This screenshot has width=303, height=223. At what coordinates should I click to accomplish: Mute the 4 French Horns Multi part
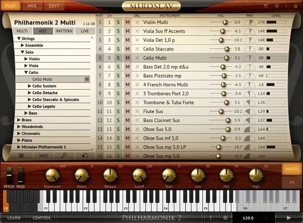tap(128, 85)
